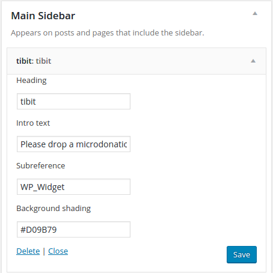Delete the tibit widget via Delete link
This screenshot has height=273, width=273.
28,251
